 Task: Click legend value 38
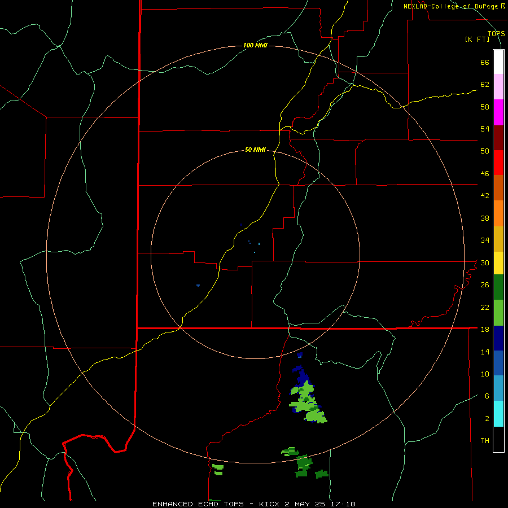pyautogui.click(x=485, y=218)
